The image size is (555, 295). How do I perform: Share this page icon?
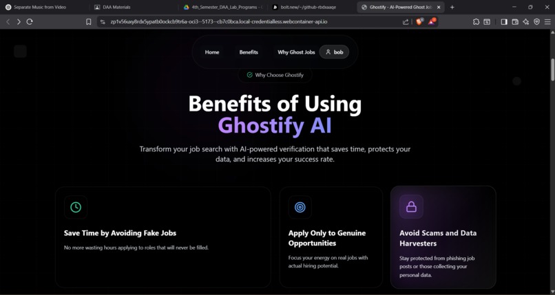[406, 21]
